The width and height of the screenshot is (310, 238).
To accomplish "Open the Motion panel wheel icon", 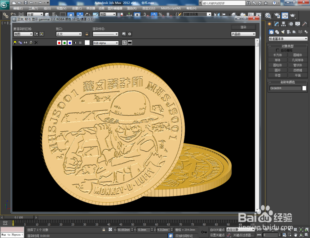I will [x=291, y=24].
